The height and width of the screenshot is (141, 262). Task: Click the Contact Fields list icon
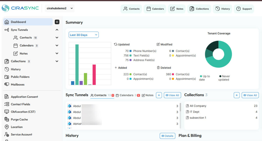coord(7,104)
